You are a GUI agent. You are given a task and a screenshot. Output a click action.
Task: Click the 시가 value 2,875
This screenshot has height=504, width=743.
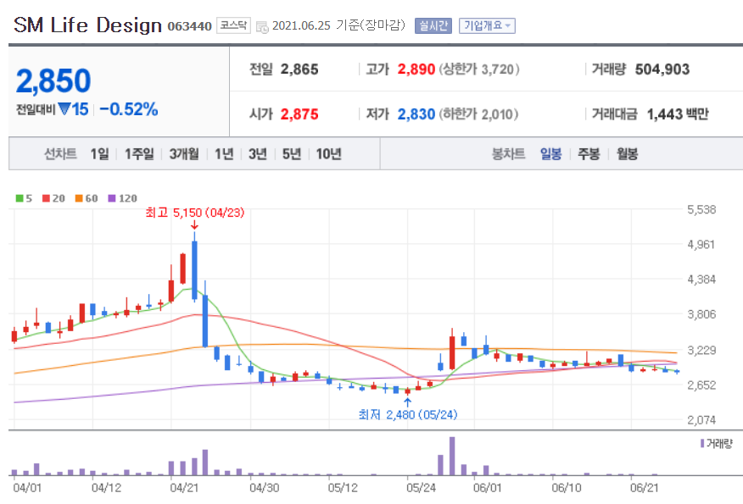[299, 114]
